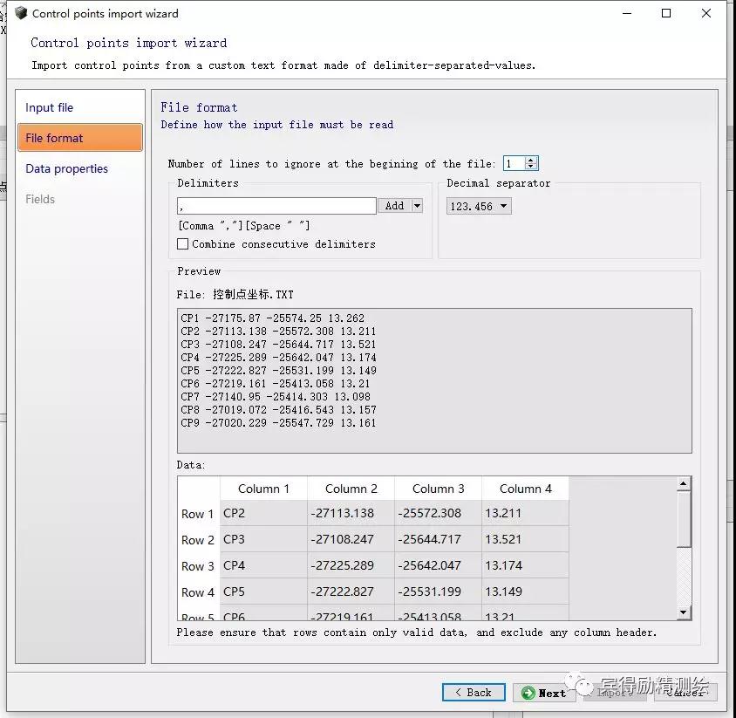Click the green arrow Next button

(x=543, y=693)
